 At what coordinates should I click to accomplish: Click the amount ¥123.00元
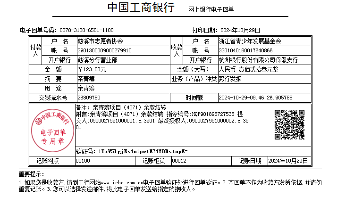[x=92, y=69]
